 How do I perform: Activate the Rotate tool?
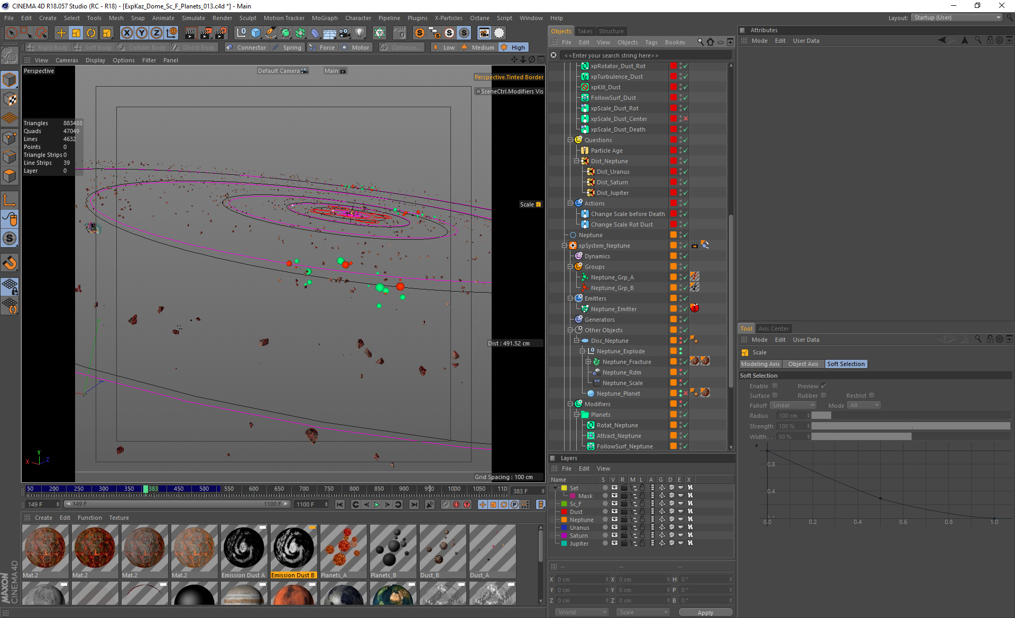point(91,33)
